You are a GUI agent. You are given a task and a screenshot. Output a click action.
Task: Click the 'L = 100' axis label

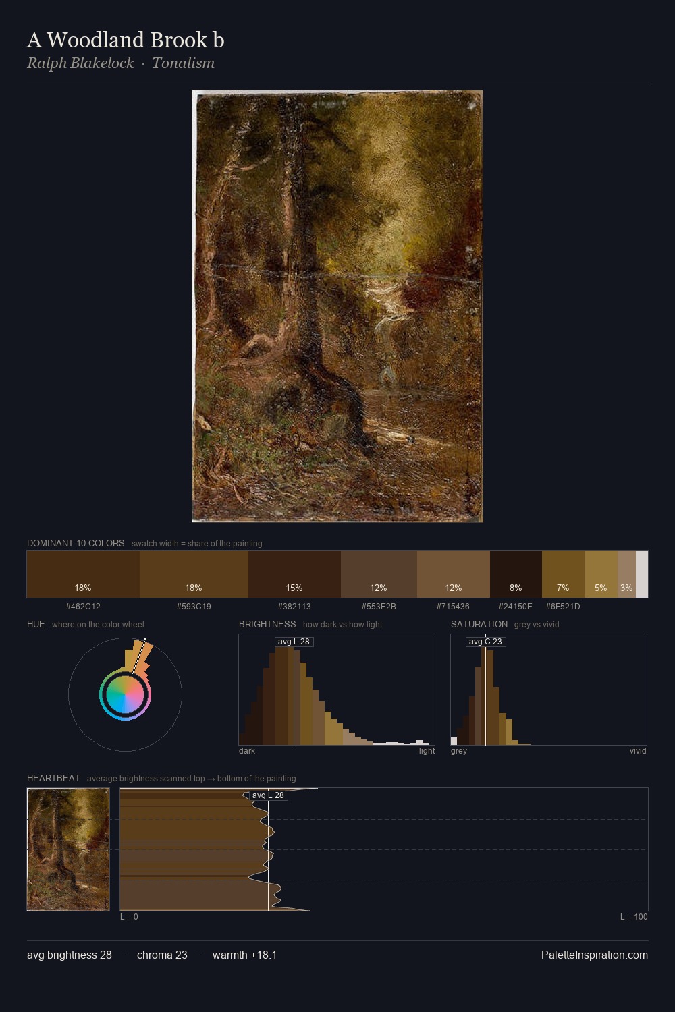point(634,917)
